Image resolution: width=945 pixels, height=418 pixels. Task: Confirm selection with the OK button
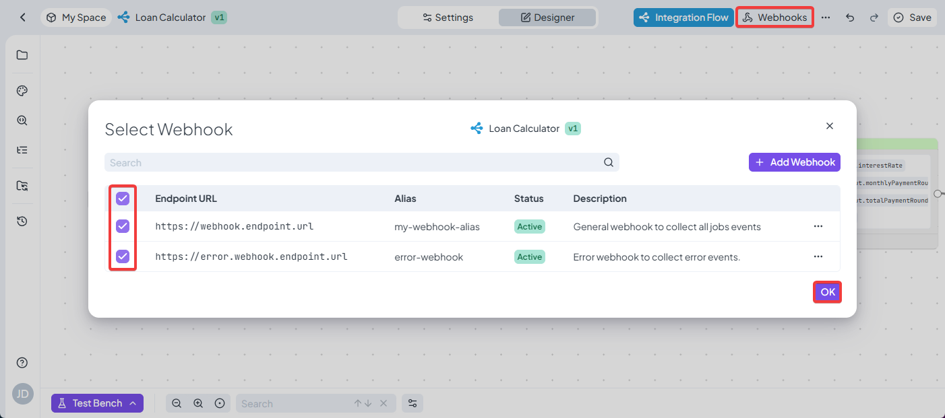828,292
